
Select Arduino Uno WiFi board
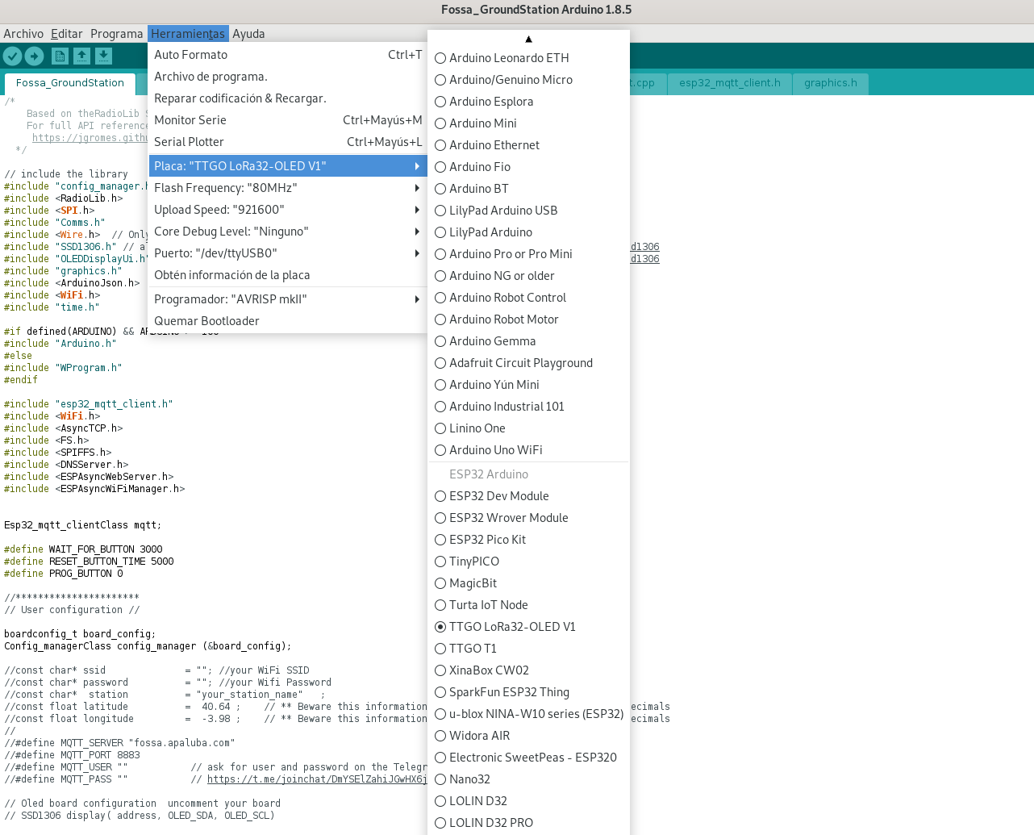pos(528,450)
